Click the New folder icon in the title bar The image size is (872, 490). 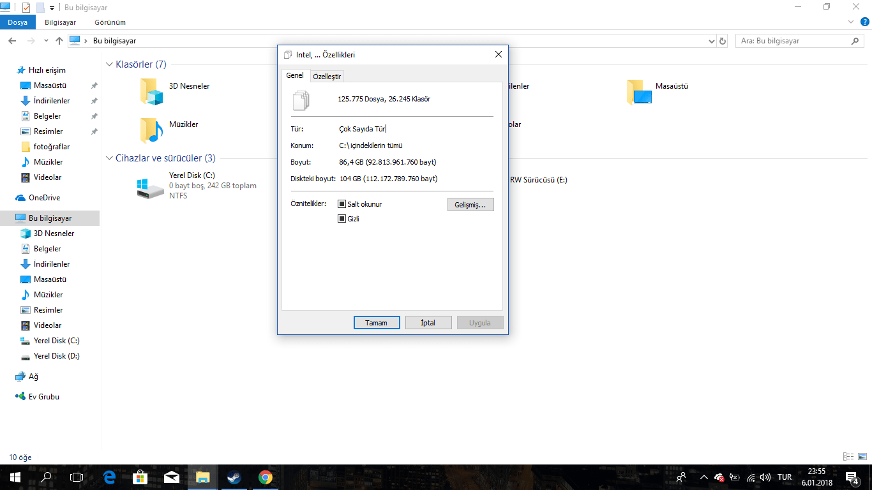pyautogui.click(x=40, y=8)
